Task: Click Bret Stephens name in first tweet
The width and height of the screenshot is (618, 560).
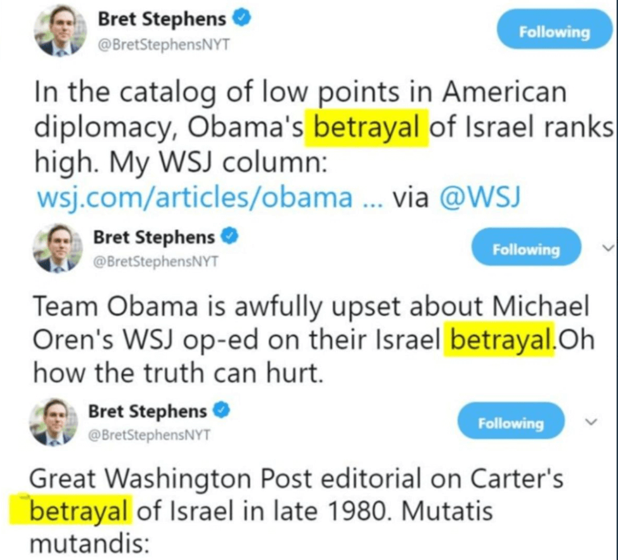Action: [x=162, y=19]
